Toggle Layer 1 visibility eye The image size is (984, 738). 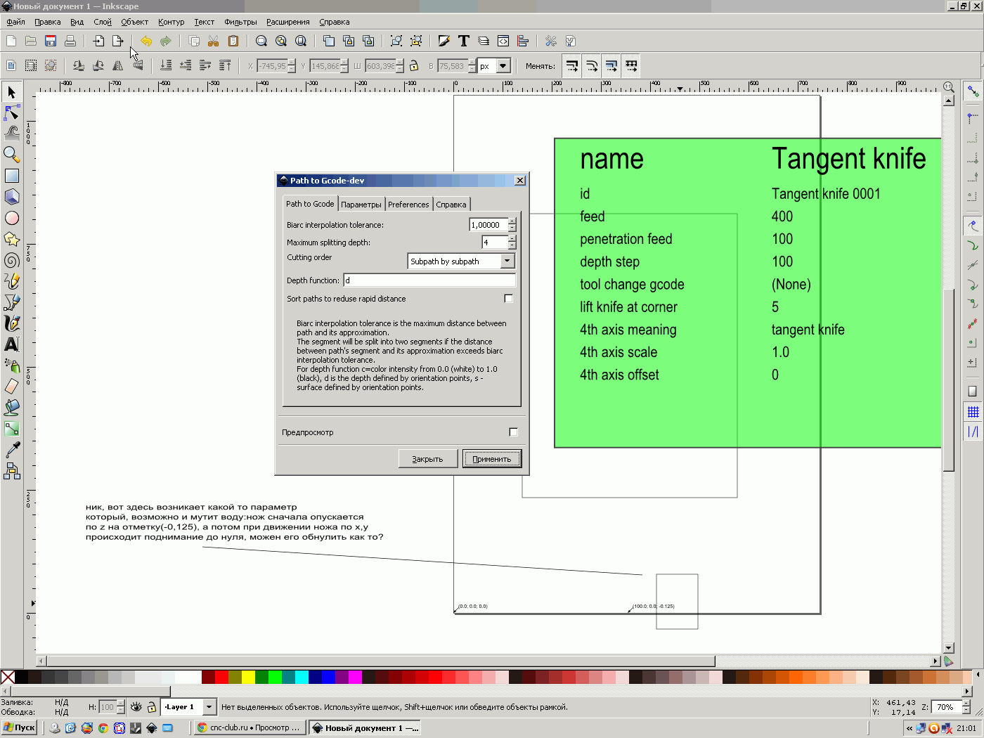(136, 707)
